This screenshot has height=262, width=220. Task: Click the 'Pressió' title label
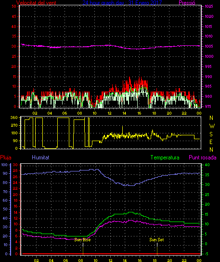pos(187,3)
